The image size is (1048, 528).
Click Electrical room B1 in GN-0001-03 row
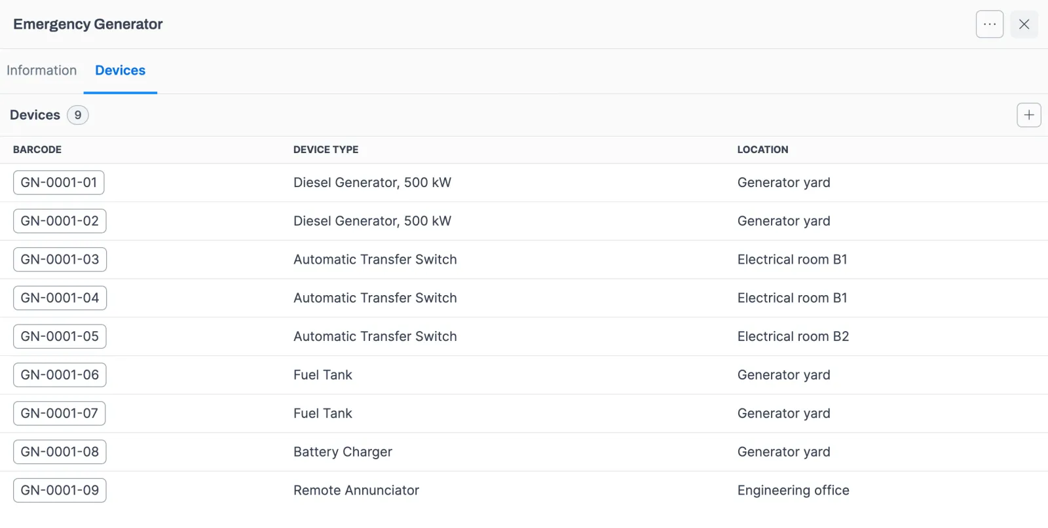(793, 260)
